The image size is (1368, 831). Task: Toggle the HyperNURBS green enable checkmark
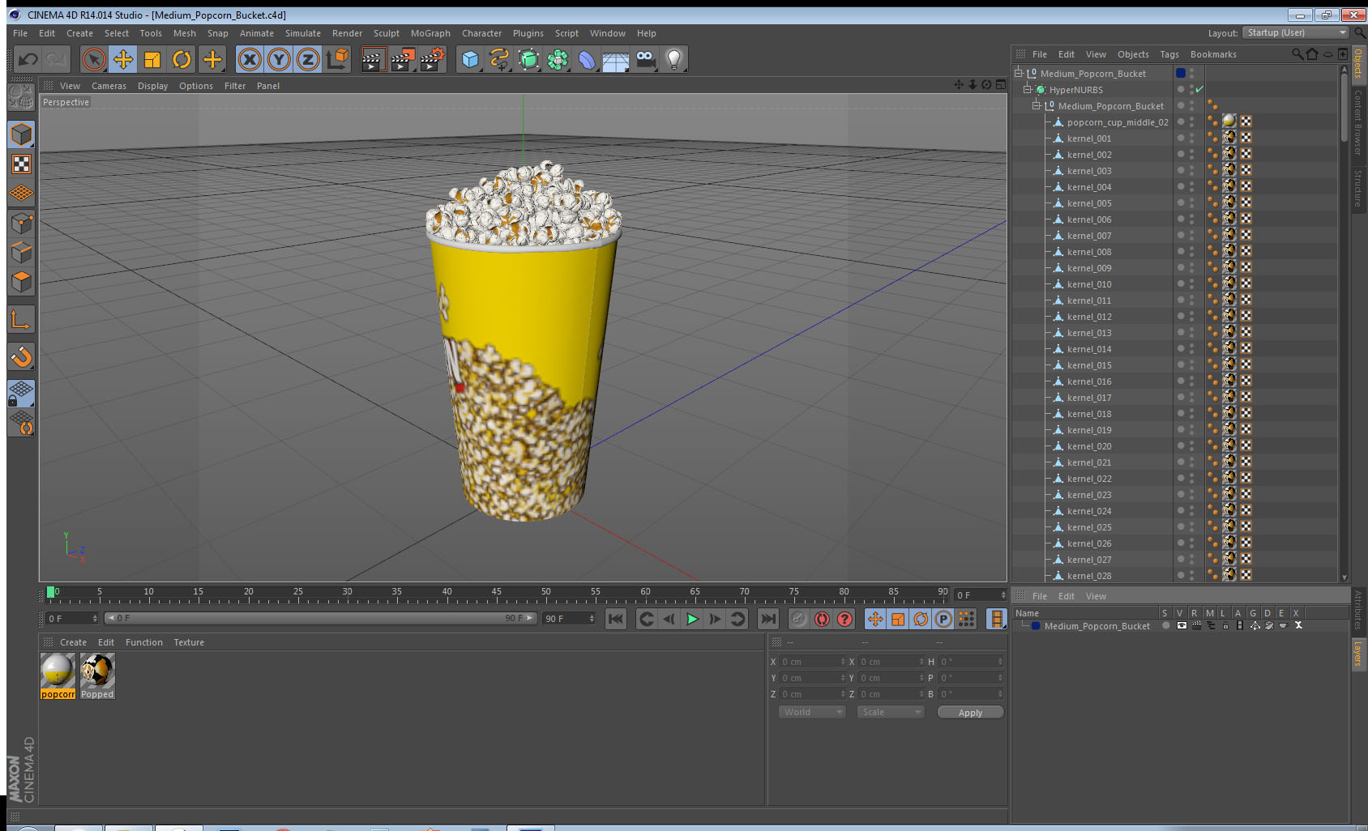pos(1199,90)
